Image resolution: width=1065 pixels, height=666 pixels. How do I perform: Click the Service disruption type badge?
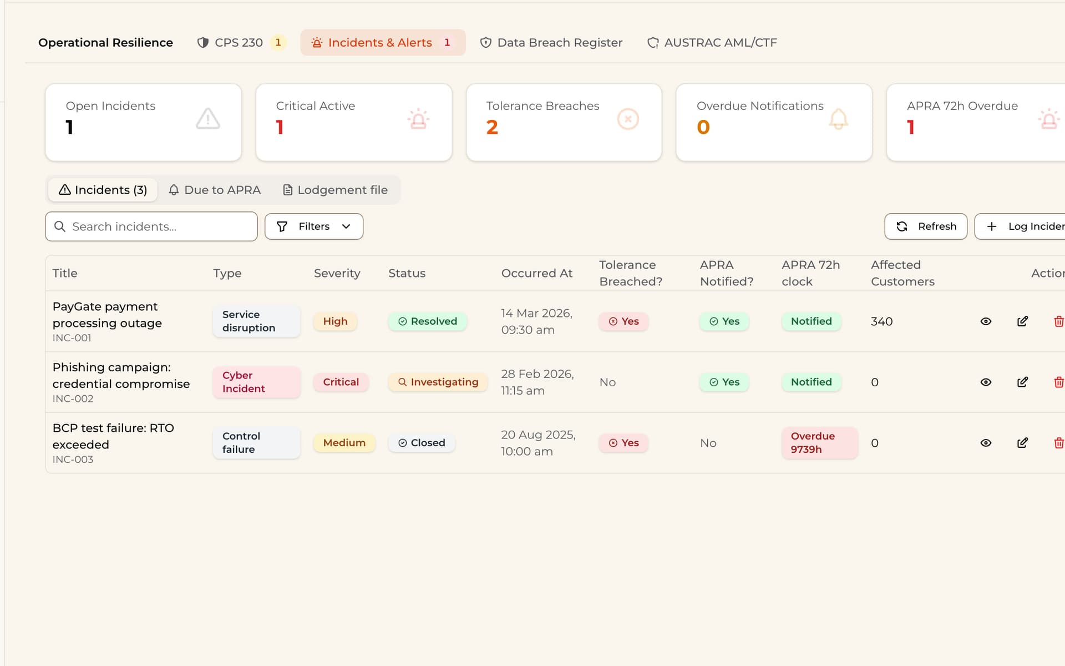click(256, 321)
